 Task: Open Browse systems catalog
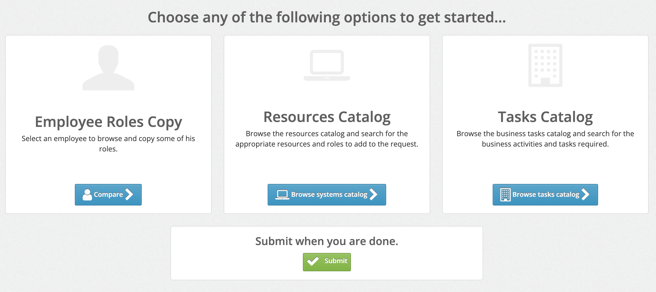pos(329,195)
